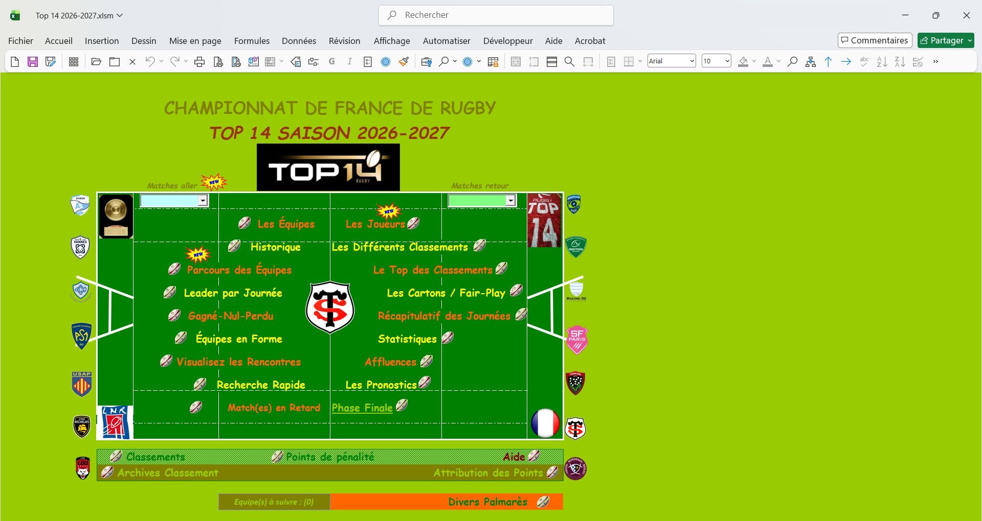Viewport: 982px width, 521px height.
Task: Expand the font color dropdown arrow
Action: (x=778, y=62)
